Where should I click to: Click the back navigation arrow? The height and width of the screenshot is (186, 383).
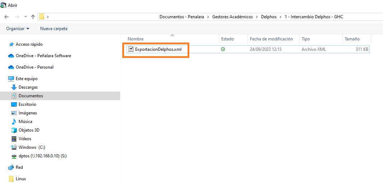(x=7, y=17)
